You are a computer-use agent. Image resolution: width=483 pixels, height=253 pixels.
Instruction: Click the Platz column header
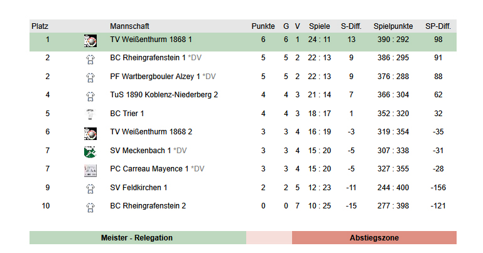tap(40, 26)
